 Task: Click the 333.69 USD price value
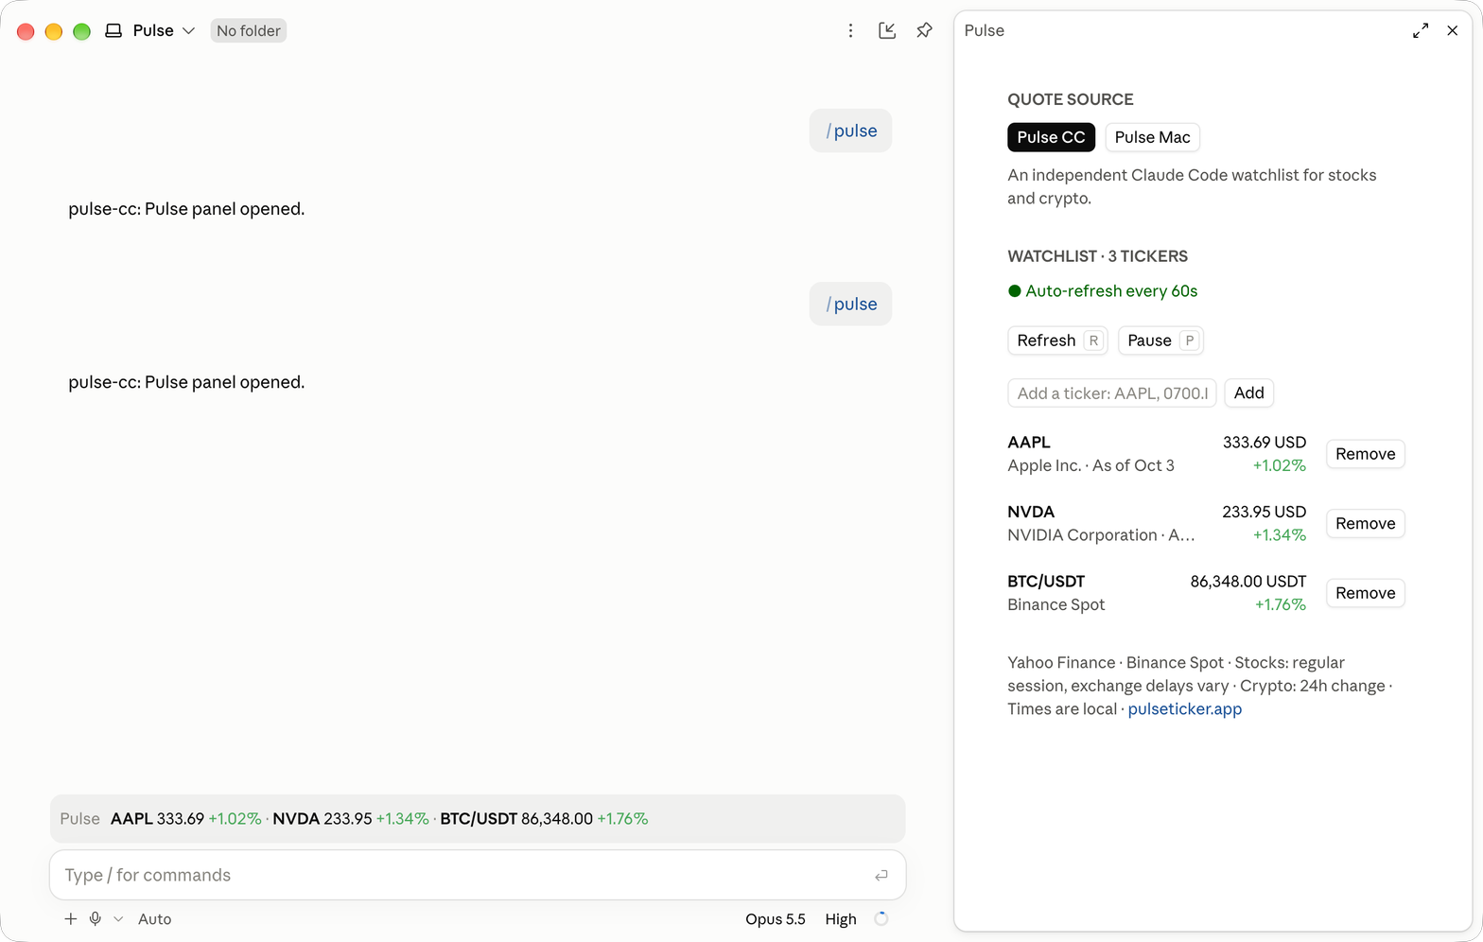click(x=1265, y=442)
